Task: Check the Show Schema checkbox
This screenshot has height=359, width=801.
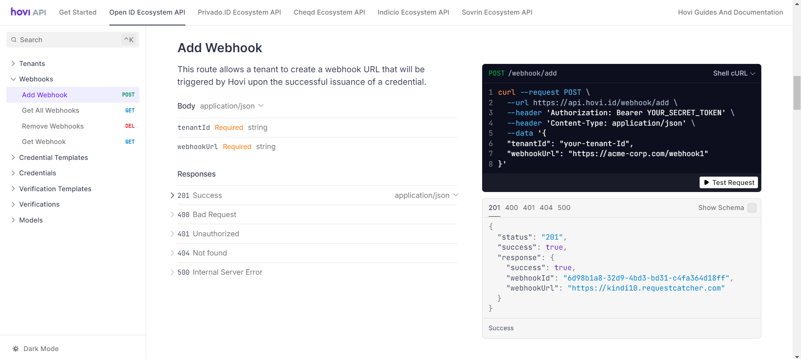Action: click(x=752, y=208)
